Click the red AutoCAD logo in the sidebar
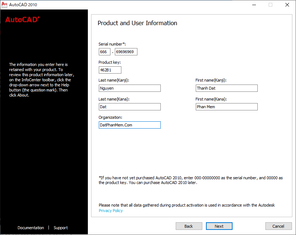The width and height of the screenshot is (296, 235). click(22, 20)
